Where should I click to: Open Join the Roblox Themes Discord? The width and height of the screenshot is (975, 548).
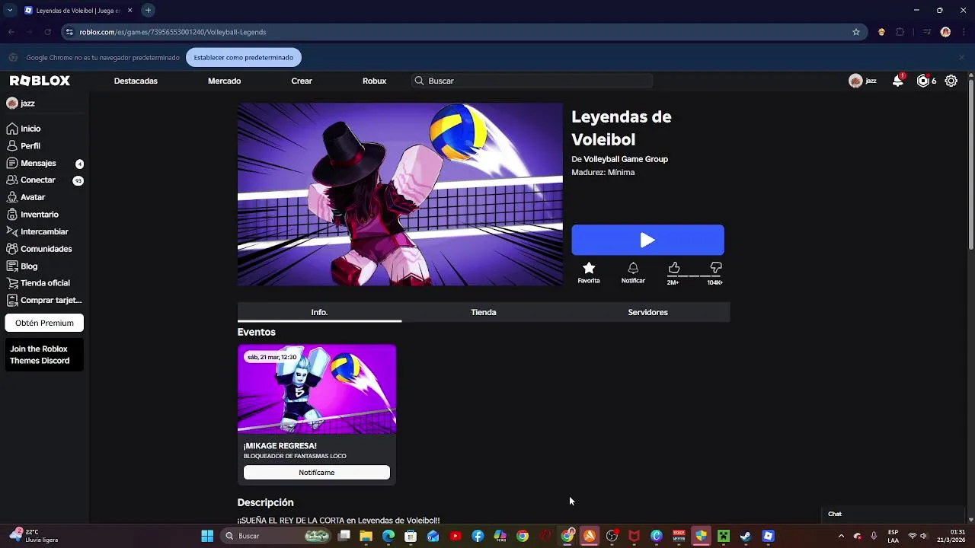[x=44, y=355]
